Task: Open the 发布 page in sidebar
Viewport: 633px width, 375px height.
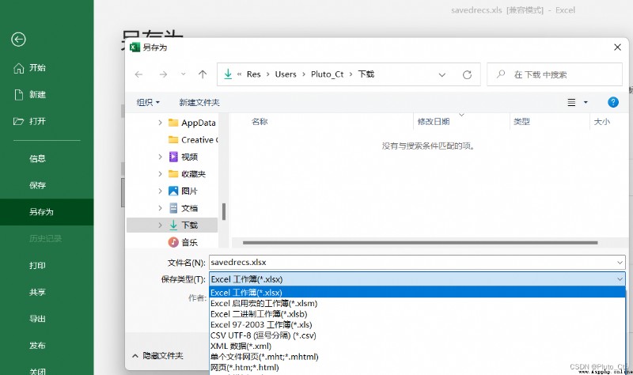Action: pyautogui.click(x=37, y=345)
